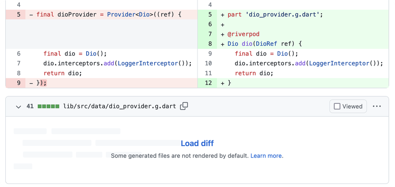Collapse the dio_provider.g.dart file diff
This screenshot has width=395, height=187.
pos(18,106)
